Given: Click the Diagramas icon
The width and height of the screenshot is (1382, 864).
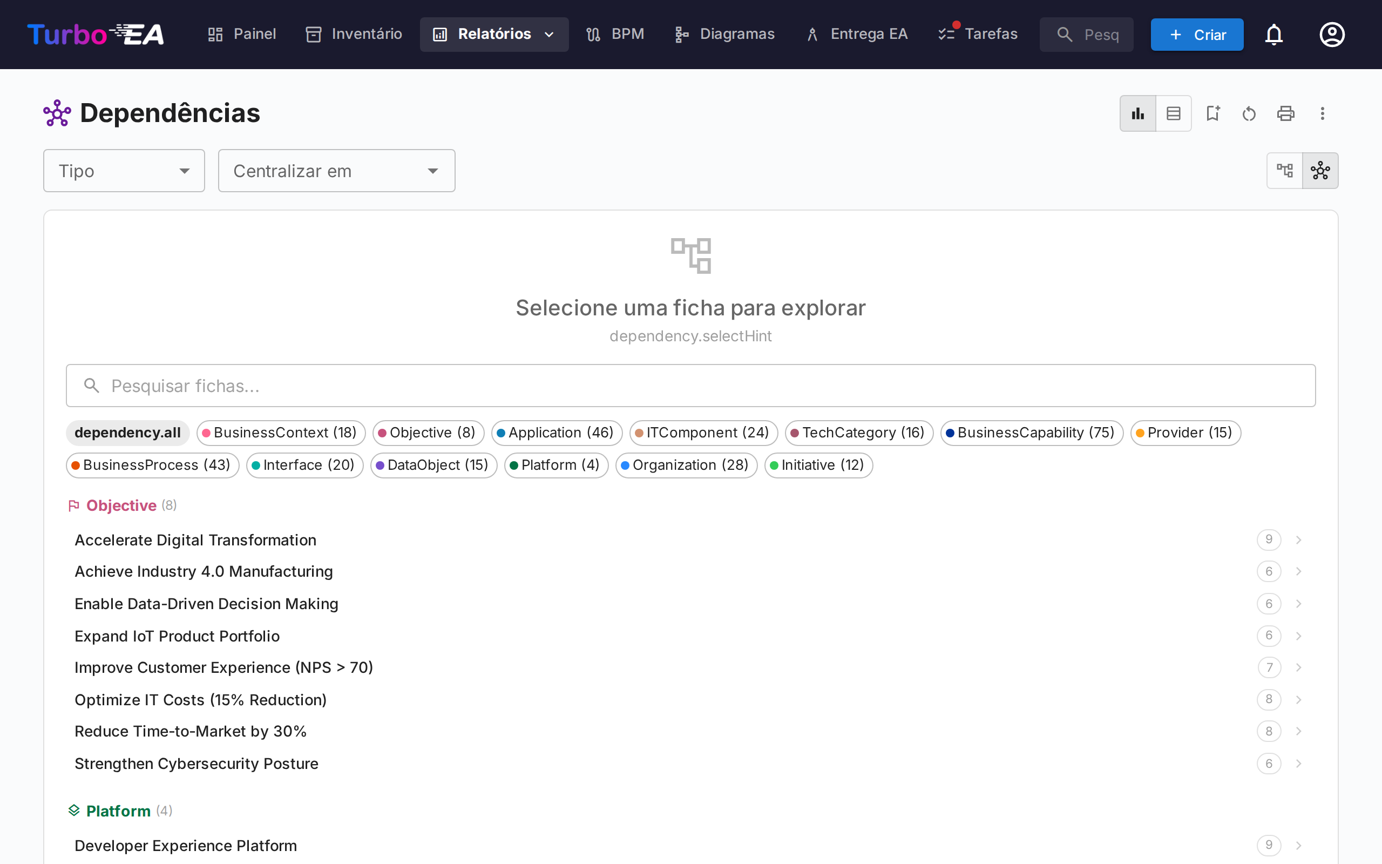Looking at the screenshot, I should (681, 33).
